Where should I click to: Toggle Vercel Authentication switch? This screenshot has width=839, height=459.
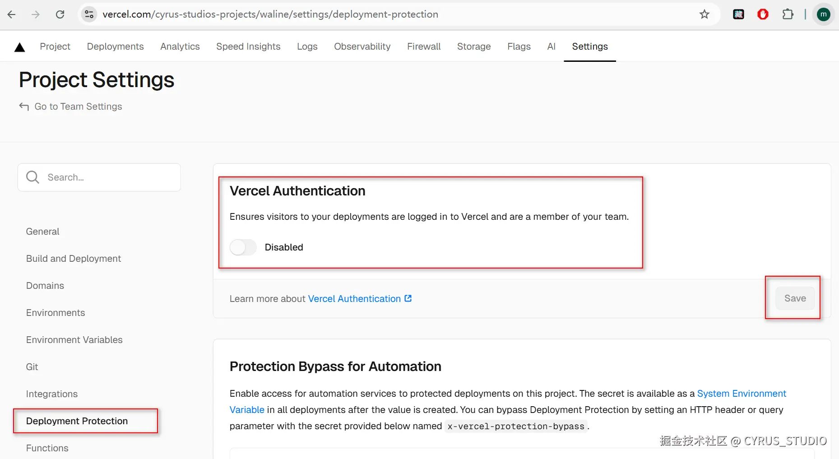243,247
